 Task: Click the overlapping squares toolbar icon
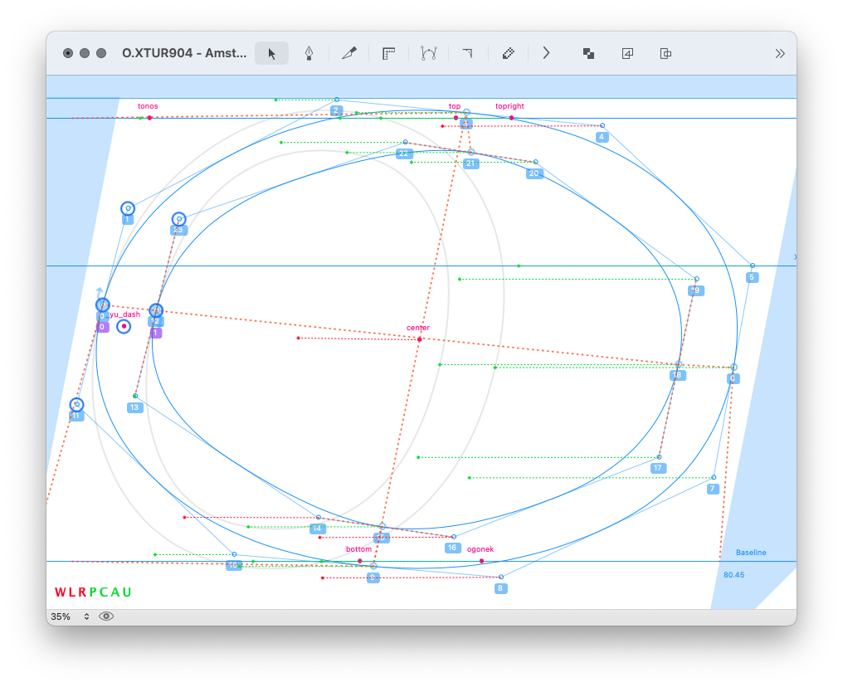click(588, 53)
